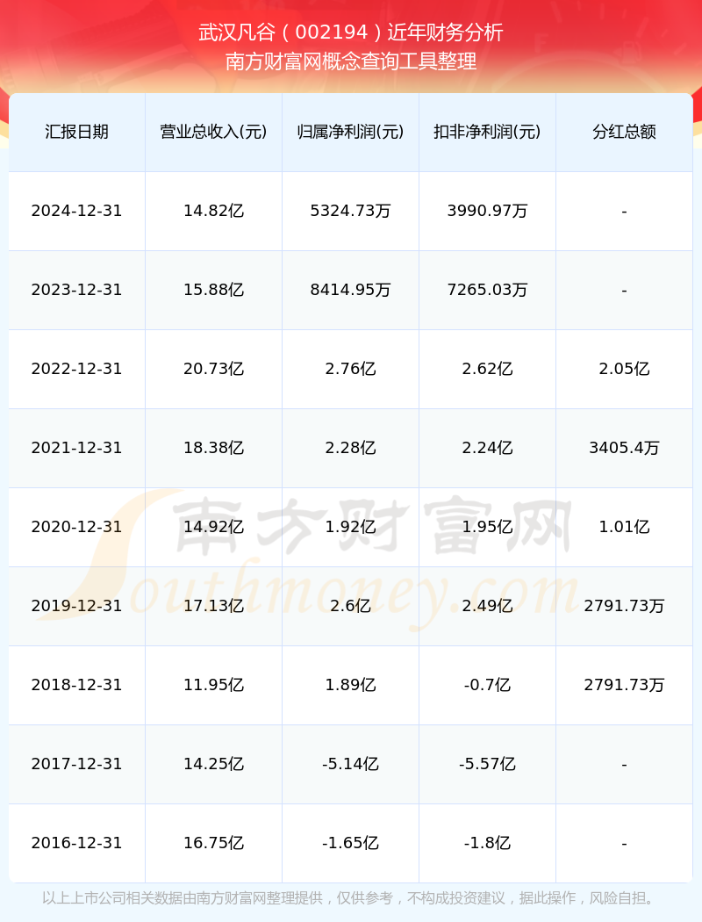
Task: Select the 2.28亿 net profit cell
Action: [x=350, y=448]
